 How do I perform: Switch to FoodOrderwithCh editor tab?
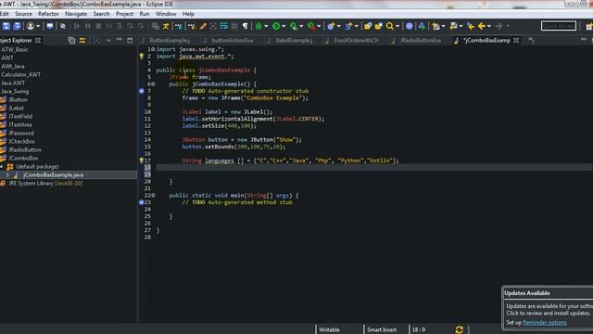click(x=356, y=40)
